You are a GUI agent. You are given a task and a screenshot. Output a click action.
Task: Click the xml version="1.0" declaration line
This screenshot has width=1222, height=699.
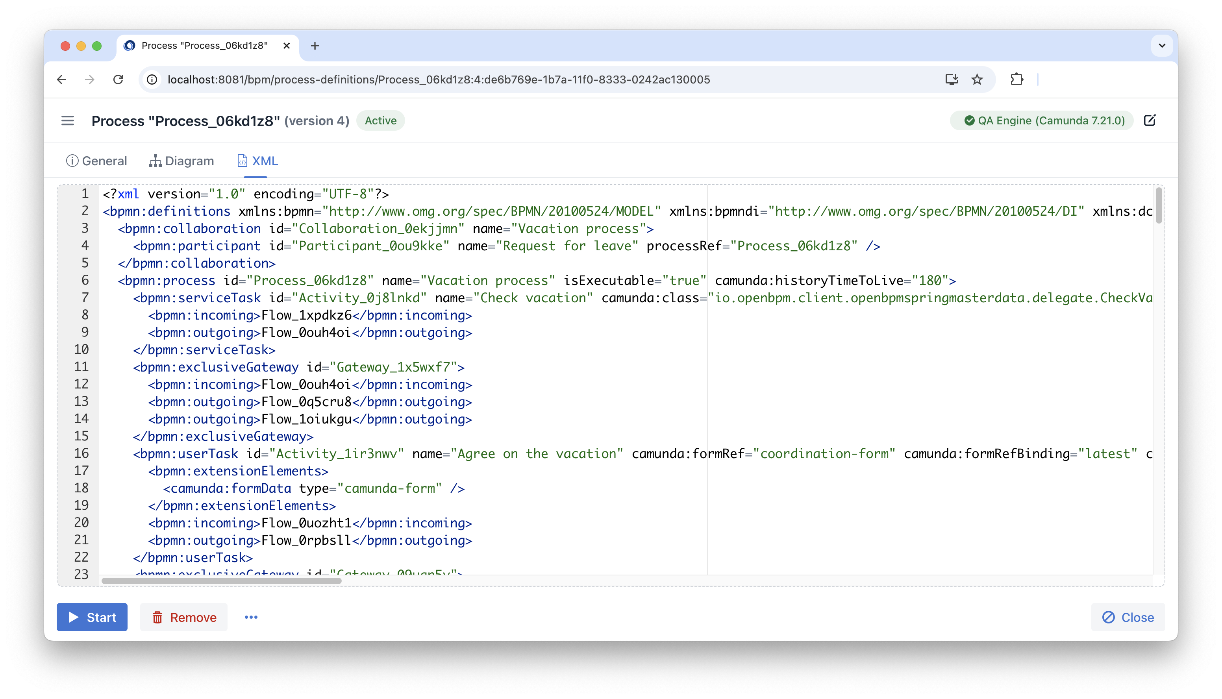[246, 194]
